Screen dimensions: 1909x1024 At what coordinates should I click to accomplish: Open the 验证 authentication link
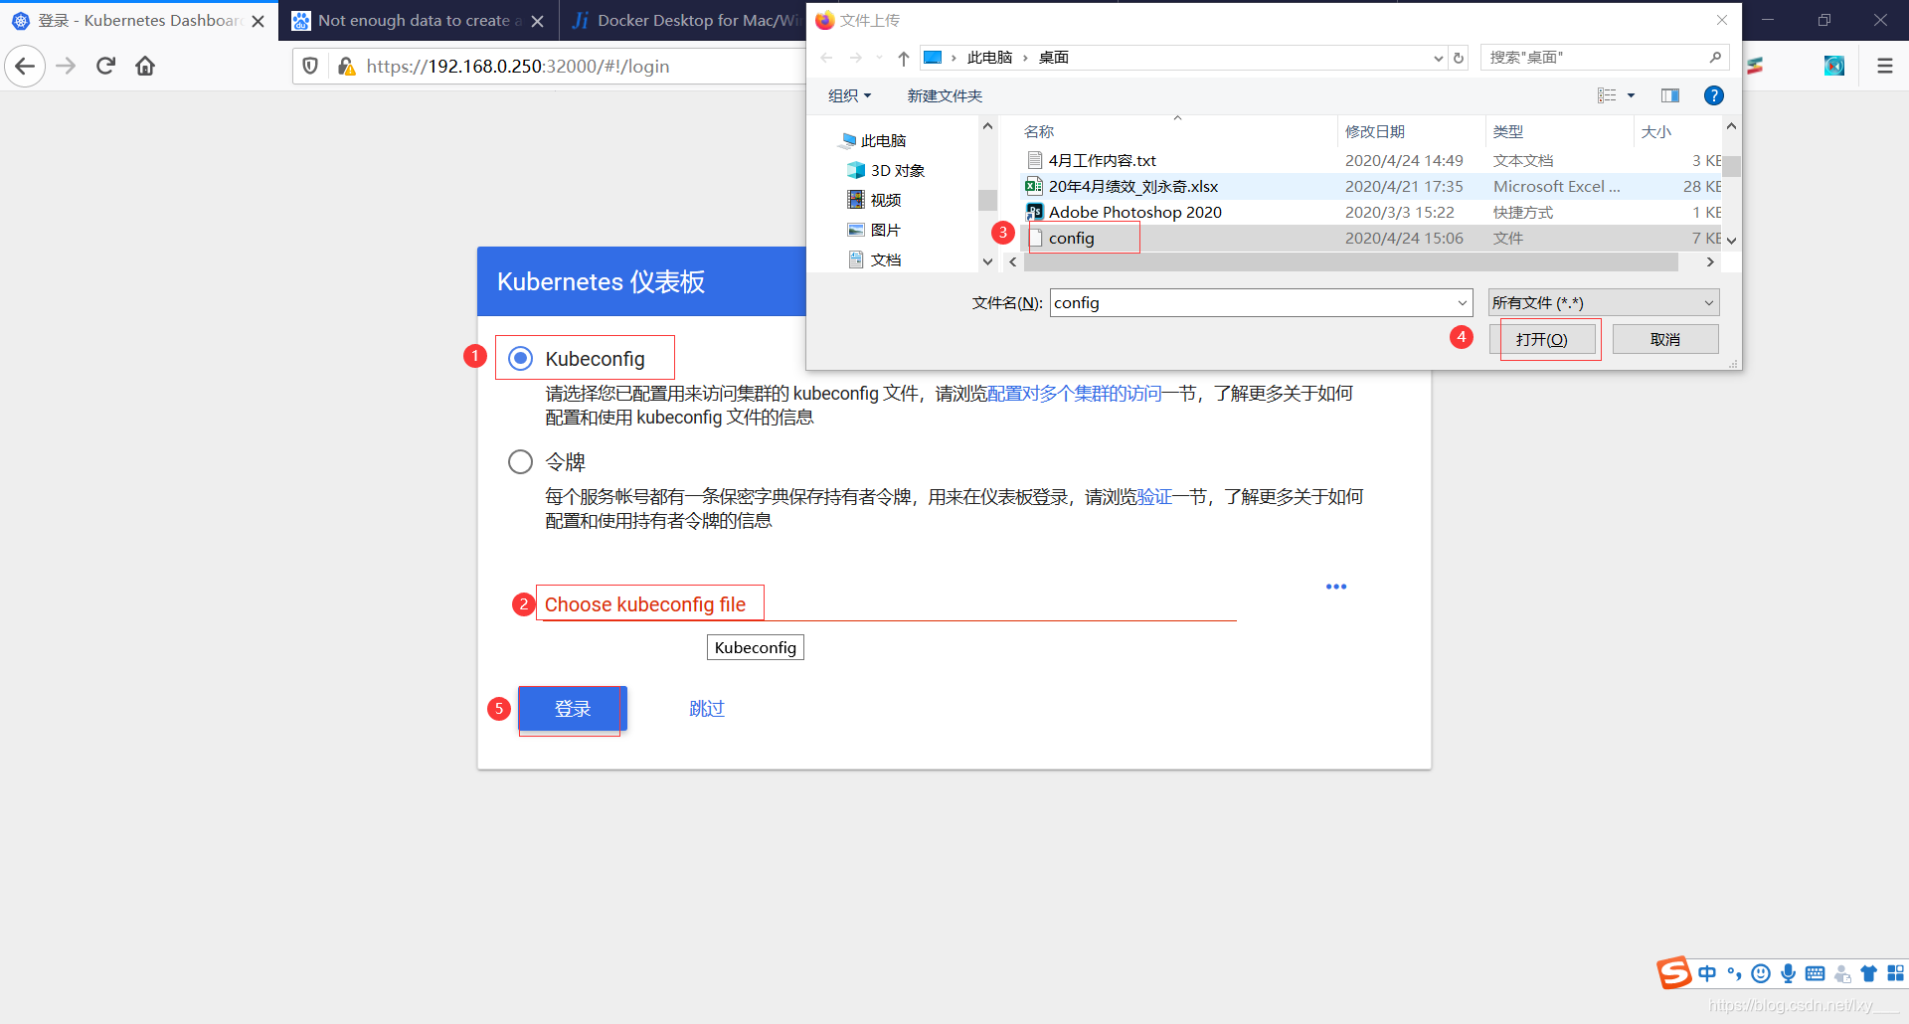(1154, 497)
